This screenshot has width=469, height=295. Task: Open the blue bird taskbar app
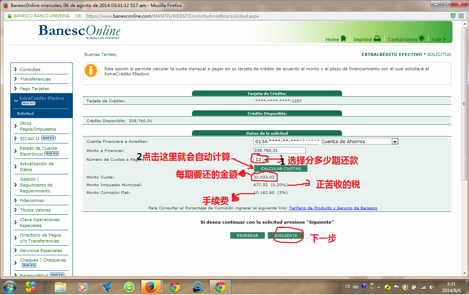point(107,287)
